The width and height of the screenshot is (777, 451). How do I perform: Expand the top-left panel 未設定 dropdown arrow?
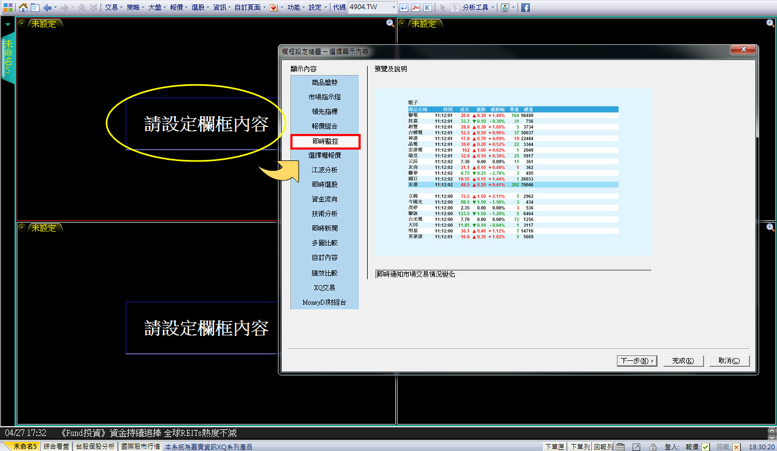pos(22,23)
